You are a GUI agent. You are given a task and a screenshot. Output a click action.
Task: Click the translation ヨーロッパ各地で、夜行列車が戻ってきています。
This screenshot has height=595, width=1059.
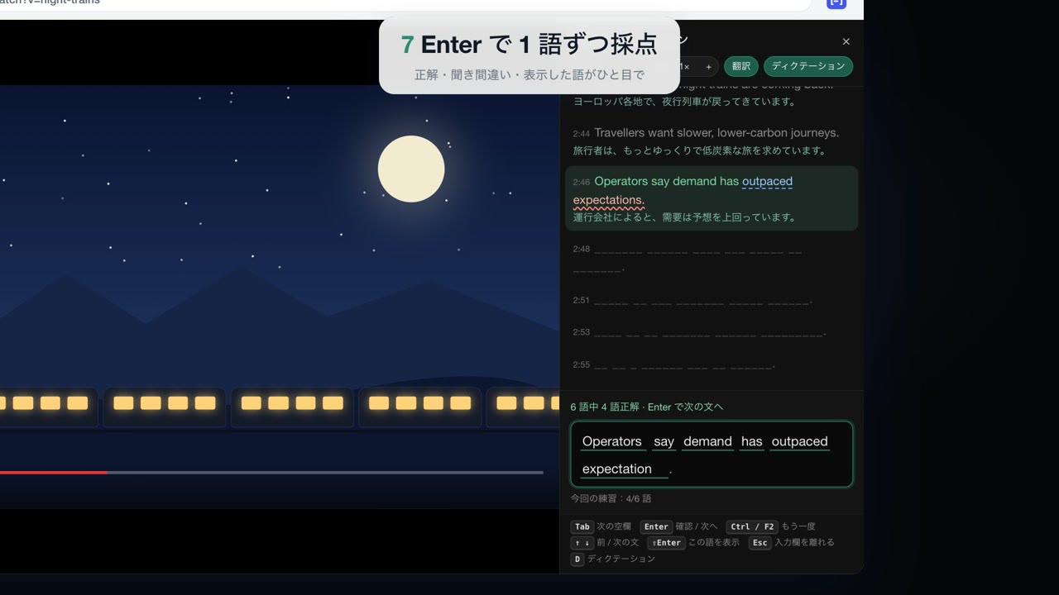(685, 102)
